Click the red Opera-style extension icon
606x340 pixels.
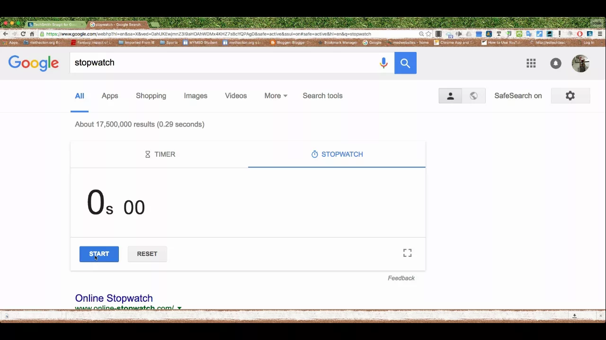(x=579, y=34)
